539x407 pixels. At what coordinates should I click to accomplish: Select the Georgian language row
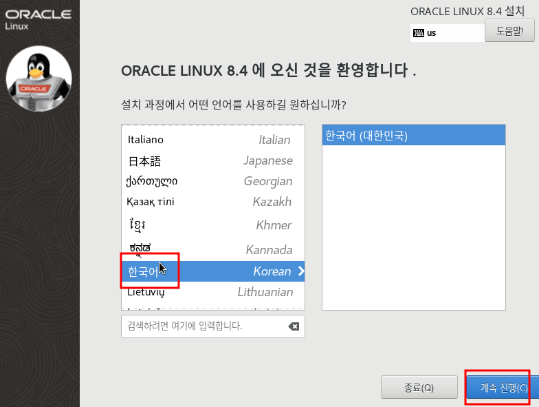pyautogui.click(x=213, y=181)
